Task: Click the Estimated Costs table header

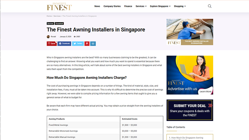Action: click(x=142, y=119)
